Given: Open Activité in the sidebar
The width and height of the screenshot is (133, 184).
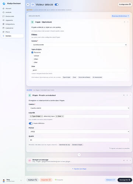Looking at the screenshot, I should [12, 13].
